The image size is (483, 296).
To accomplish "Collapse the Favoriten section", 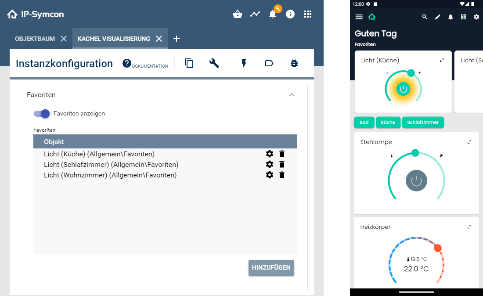I will click(x=292, y=94).
